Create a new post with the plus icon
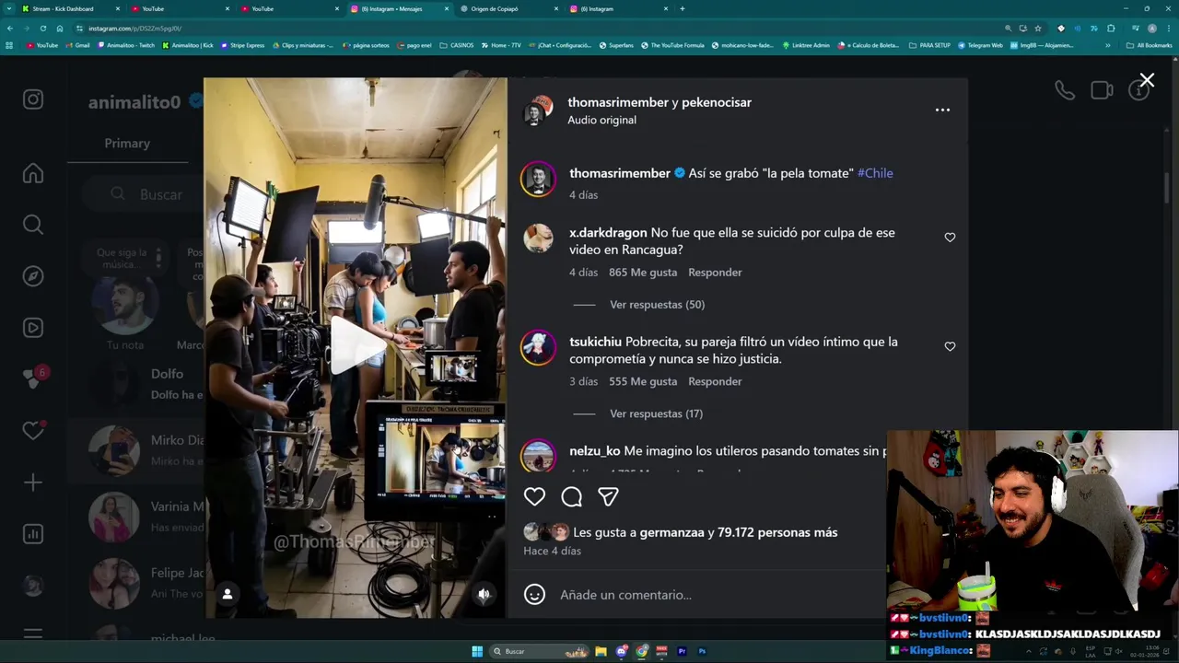Viewport: 1179px width, 663px height. (33, 483)
